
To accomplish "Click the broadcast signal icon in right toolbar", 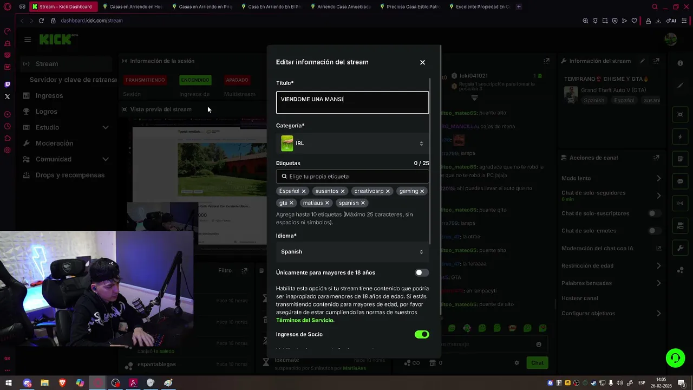I will click(x=681, y=204).
